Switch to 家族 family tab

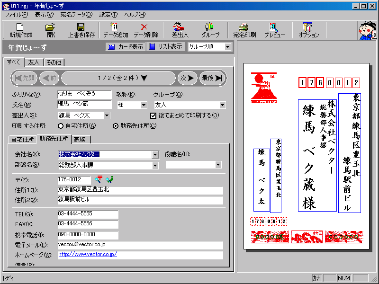[80, 140]
